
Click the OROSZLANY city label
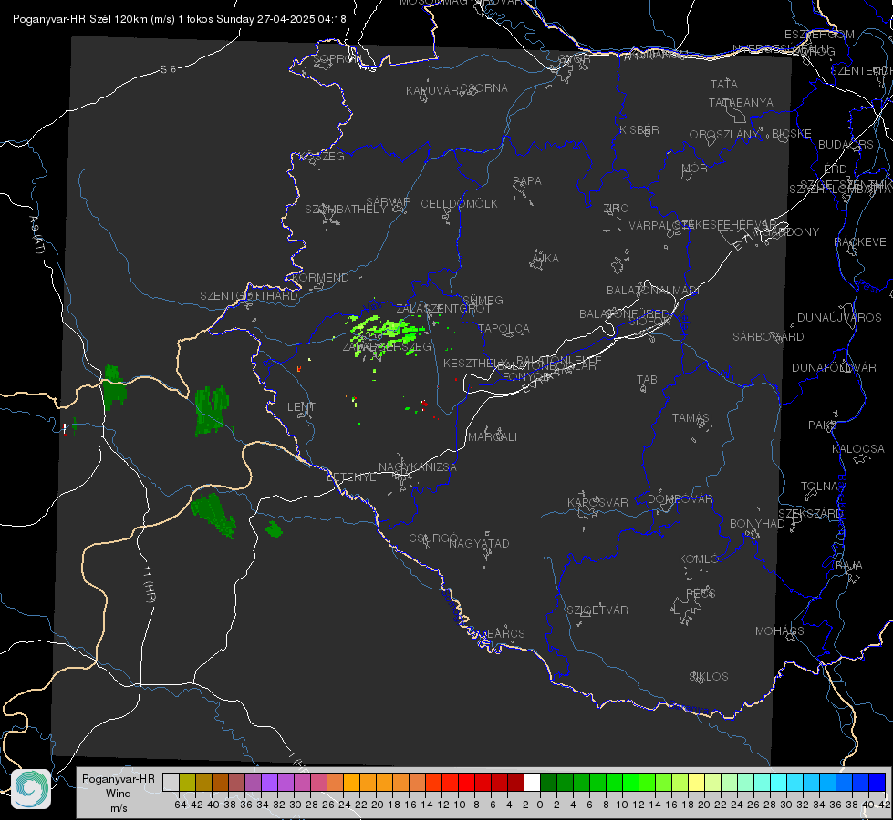724,134
